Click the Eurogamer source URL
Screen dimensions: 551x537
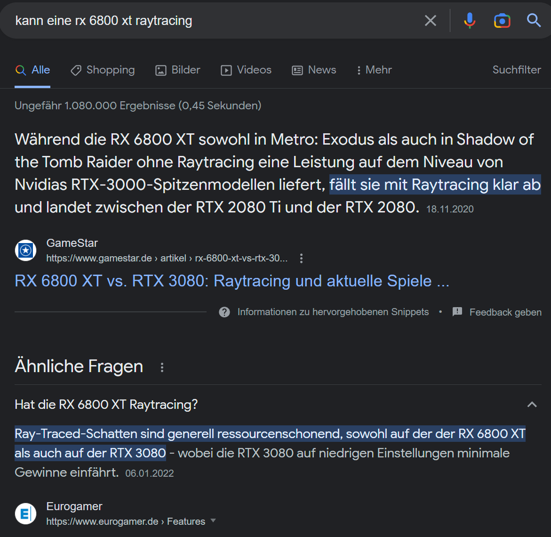pyautogui.click(x=126, y=521)
